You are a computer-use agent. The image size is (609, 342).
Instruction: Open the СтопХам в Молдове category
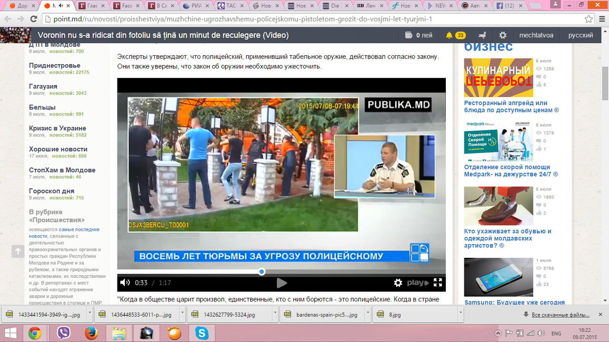tap(62, 170)
